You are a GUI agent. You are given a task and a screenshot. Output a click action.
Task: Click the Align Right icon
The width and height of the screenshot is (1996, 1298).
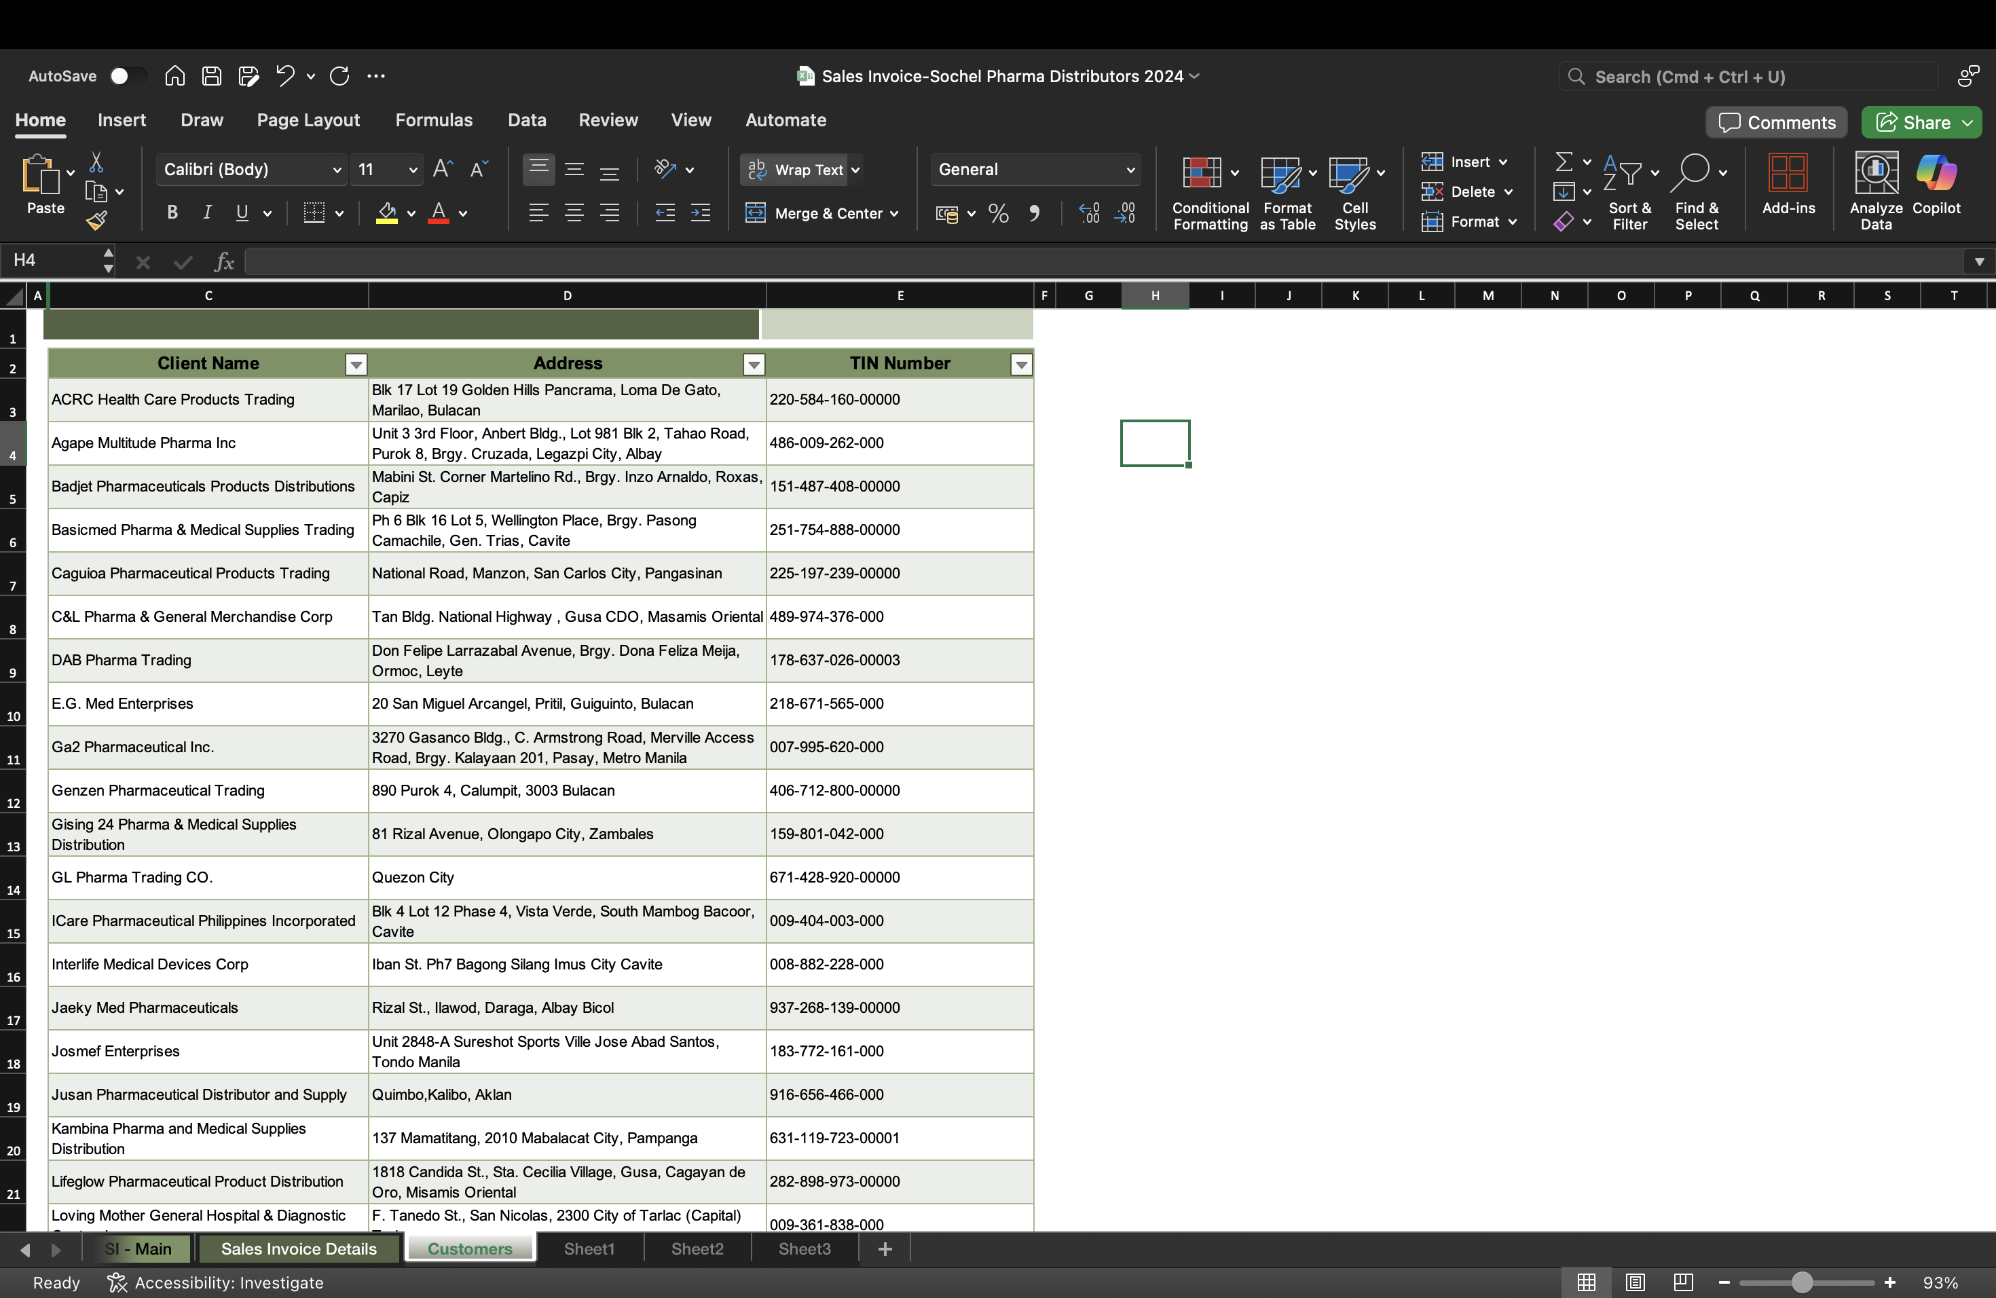610,213
